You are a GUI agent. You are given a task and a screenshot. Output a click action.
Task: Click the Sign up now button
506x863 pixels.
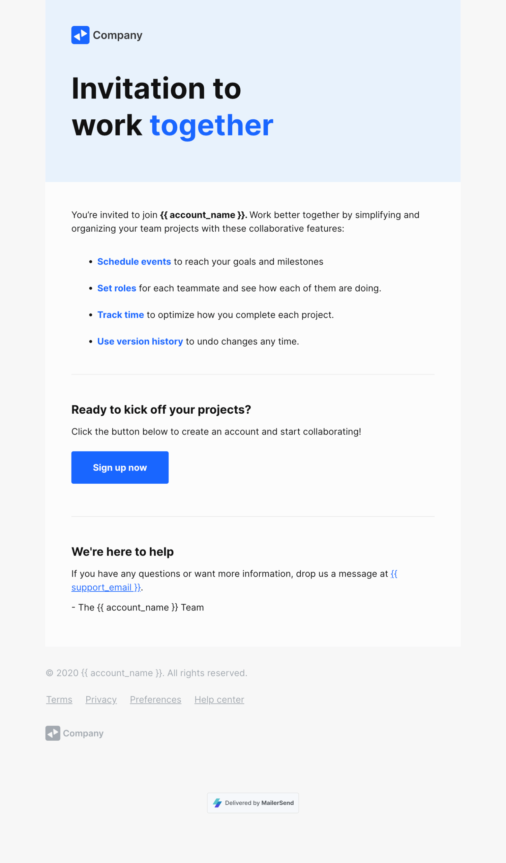pyautogui.click(x=119, y=468)
